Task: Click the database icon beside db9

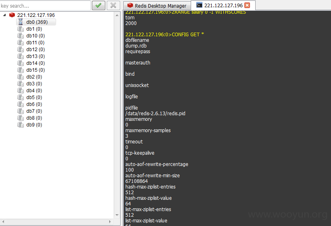Action: 21,125
